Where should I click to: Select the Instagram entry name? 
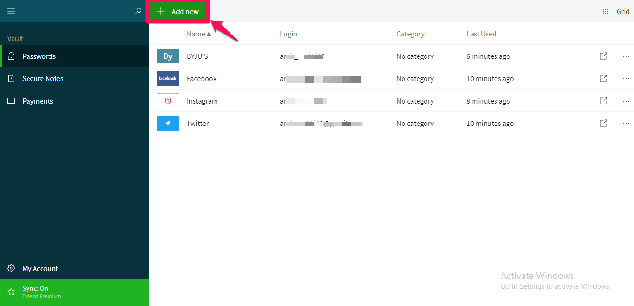click(x=202, y=101)
